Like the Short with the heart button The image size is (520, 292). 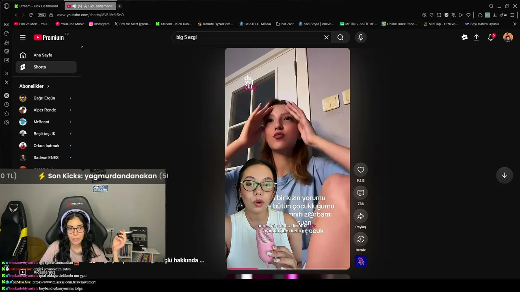(x=361, y=170)
